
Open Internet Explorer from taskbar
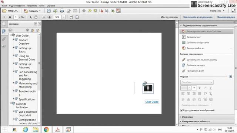pos(25,130)
